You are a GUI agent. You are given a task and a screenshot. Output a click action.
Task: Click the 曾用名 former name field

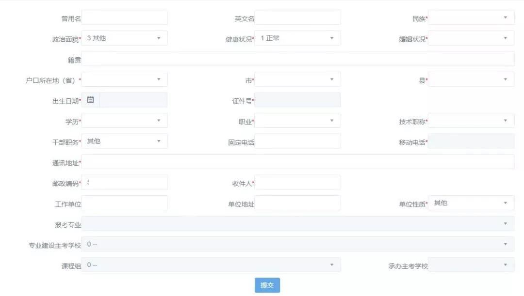[x=124, y=17]
